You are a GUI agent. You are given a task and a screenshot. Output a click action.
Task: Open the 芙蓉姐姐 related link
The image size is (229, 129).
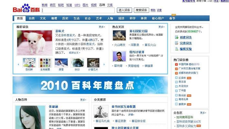[133, 66]
